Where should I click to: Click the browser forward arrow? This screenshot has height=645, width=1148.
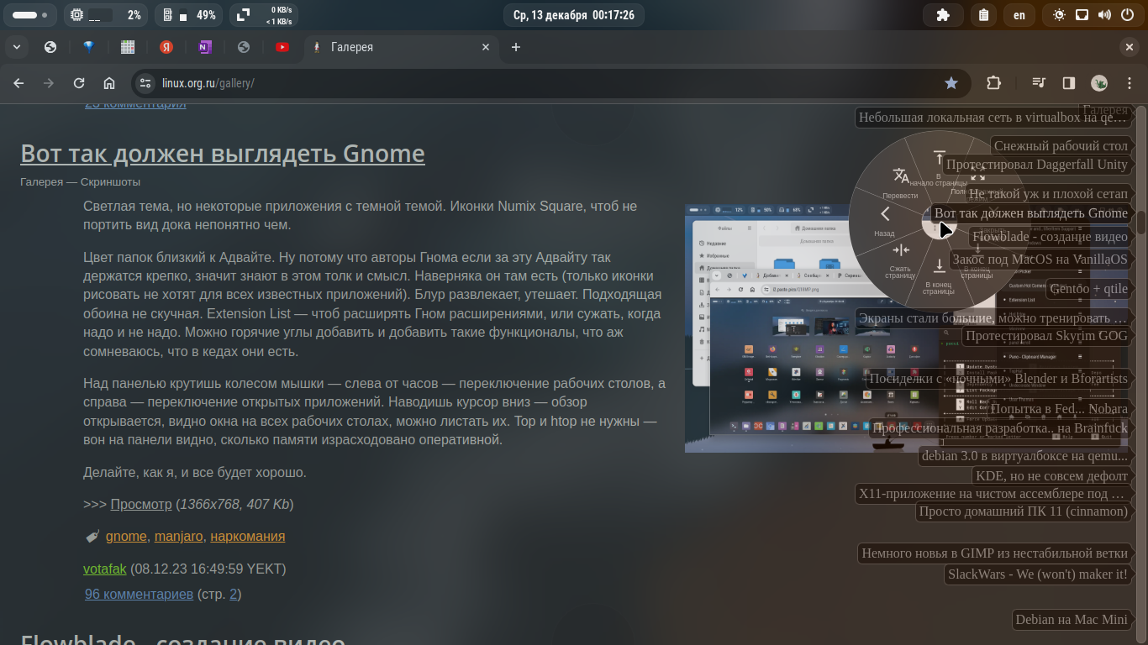(x=49, y=83)
